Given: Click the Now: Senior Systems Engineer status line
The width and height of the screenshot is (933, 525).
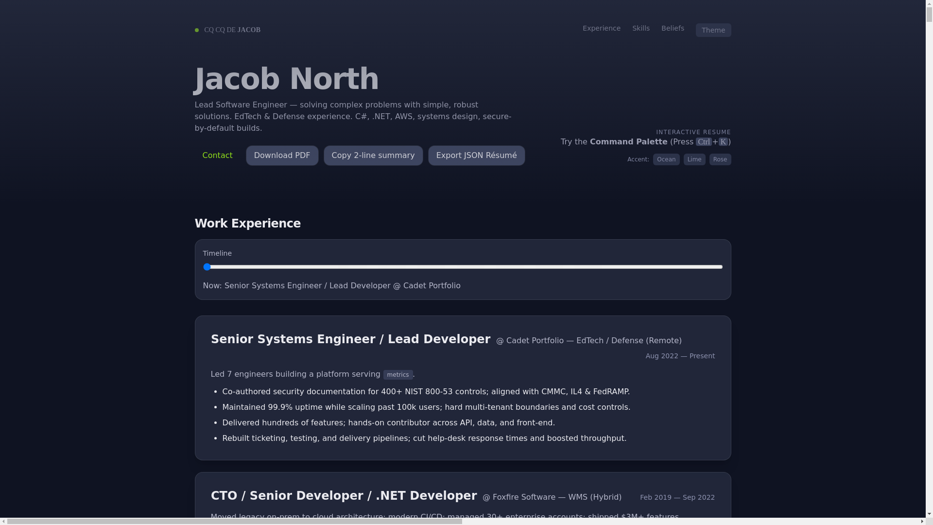Looking at the screenshot, I should click(x=331, y=286).
